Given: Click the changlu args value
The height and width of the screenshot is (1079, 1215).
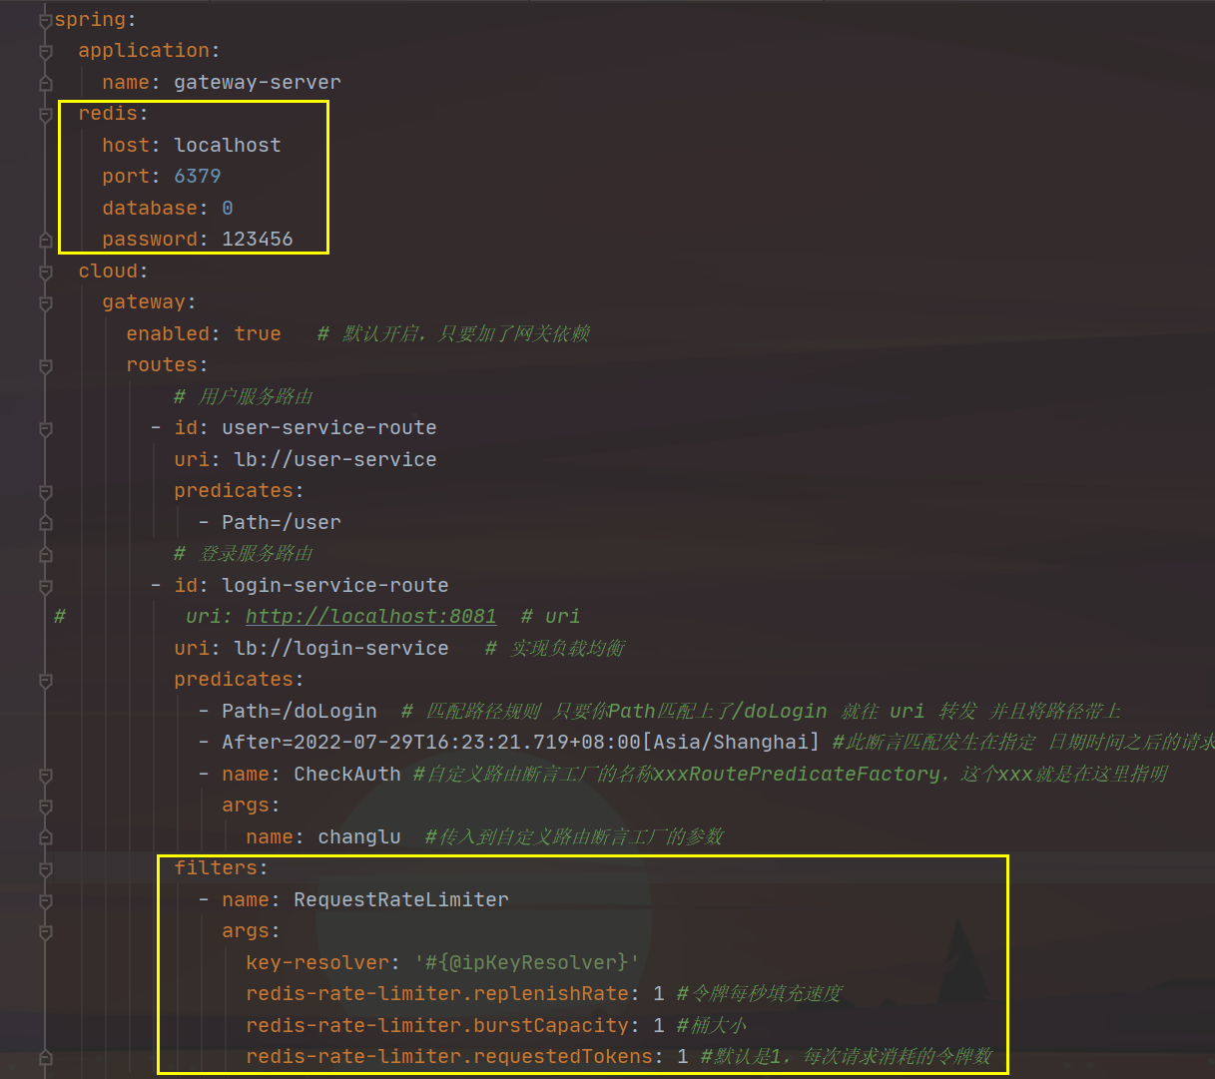Looking at the screenshot, I should point(359,836).
